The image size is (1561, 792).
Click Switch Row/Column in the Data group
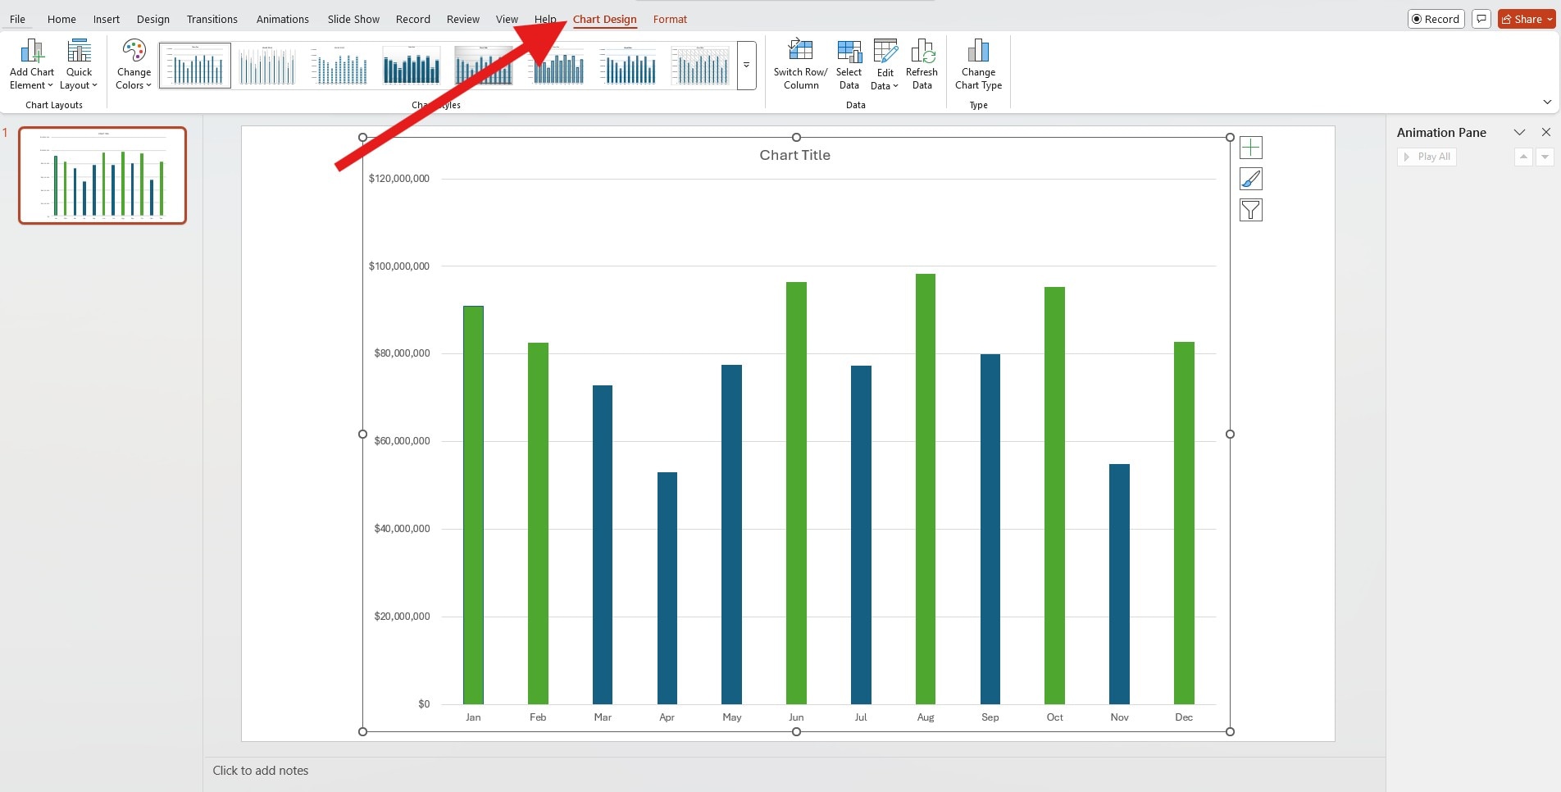tap(799, 64)
